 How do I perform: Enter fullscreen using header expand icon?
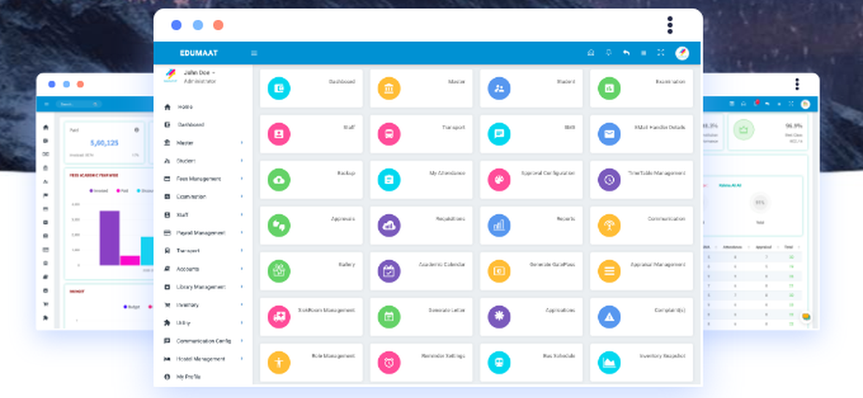click(x=661, y=53)
